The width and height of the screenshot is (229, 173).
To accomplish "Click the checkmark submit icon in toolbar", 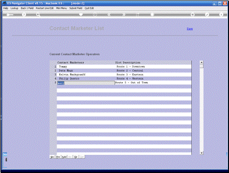I will (207, 15).
